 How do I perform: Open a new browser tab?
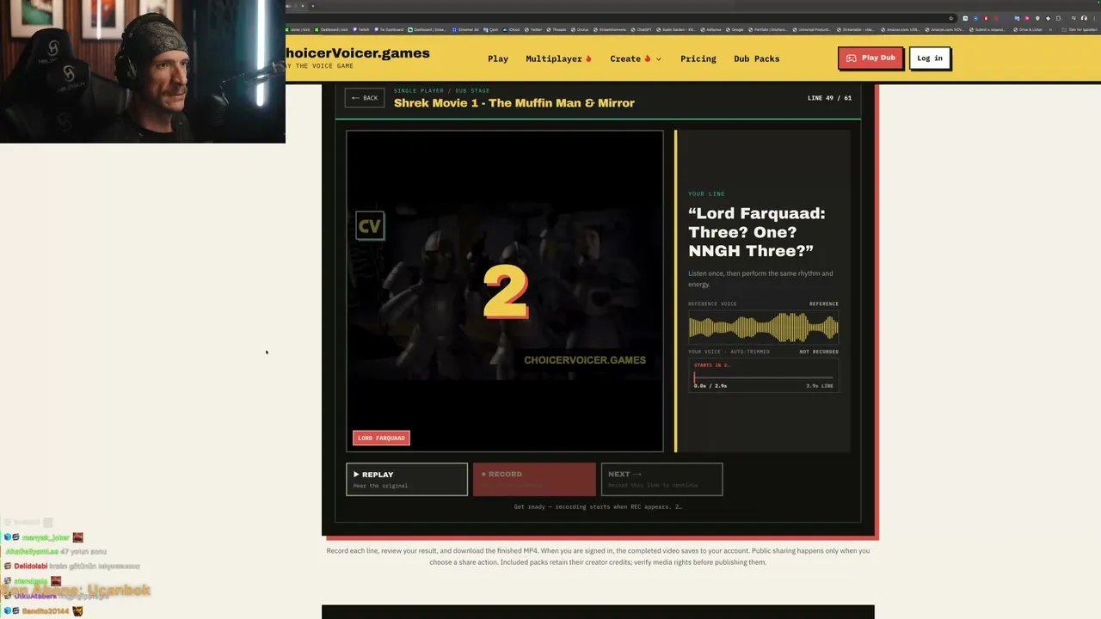point(313,6)
